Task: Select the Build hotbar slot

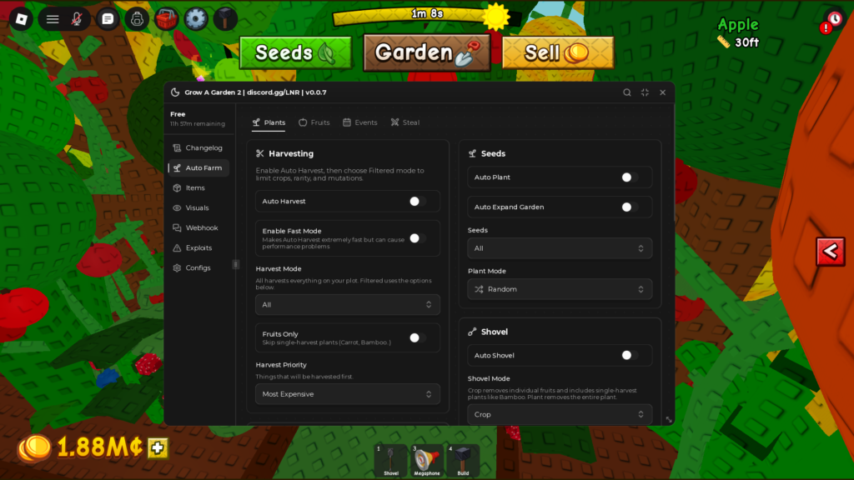Action: click(x=463, y=460)
